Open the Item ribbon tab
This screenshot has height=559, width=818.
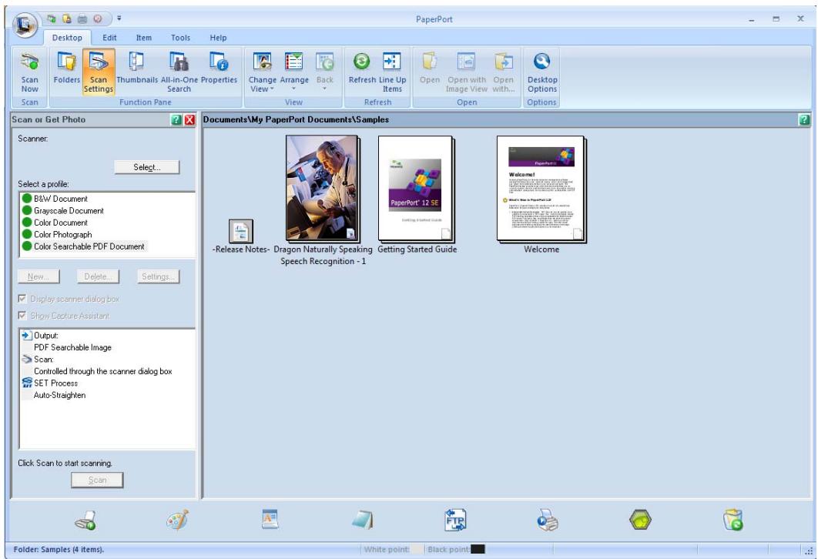(144, 38)
